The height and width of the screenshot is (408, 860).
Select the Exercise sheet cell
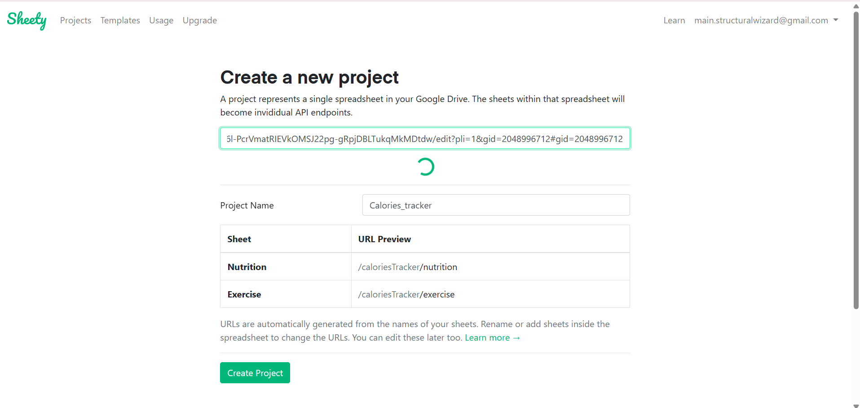286,294
